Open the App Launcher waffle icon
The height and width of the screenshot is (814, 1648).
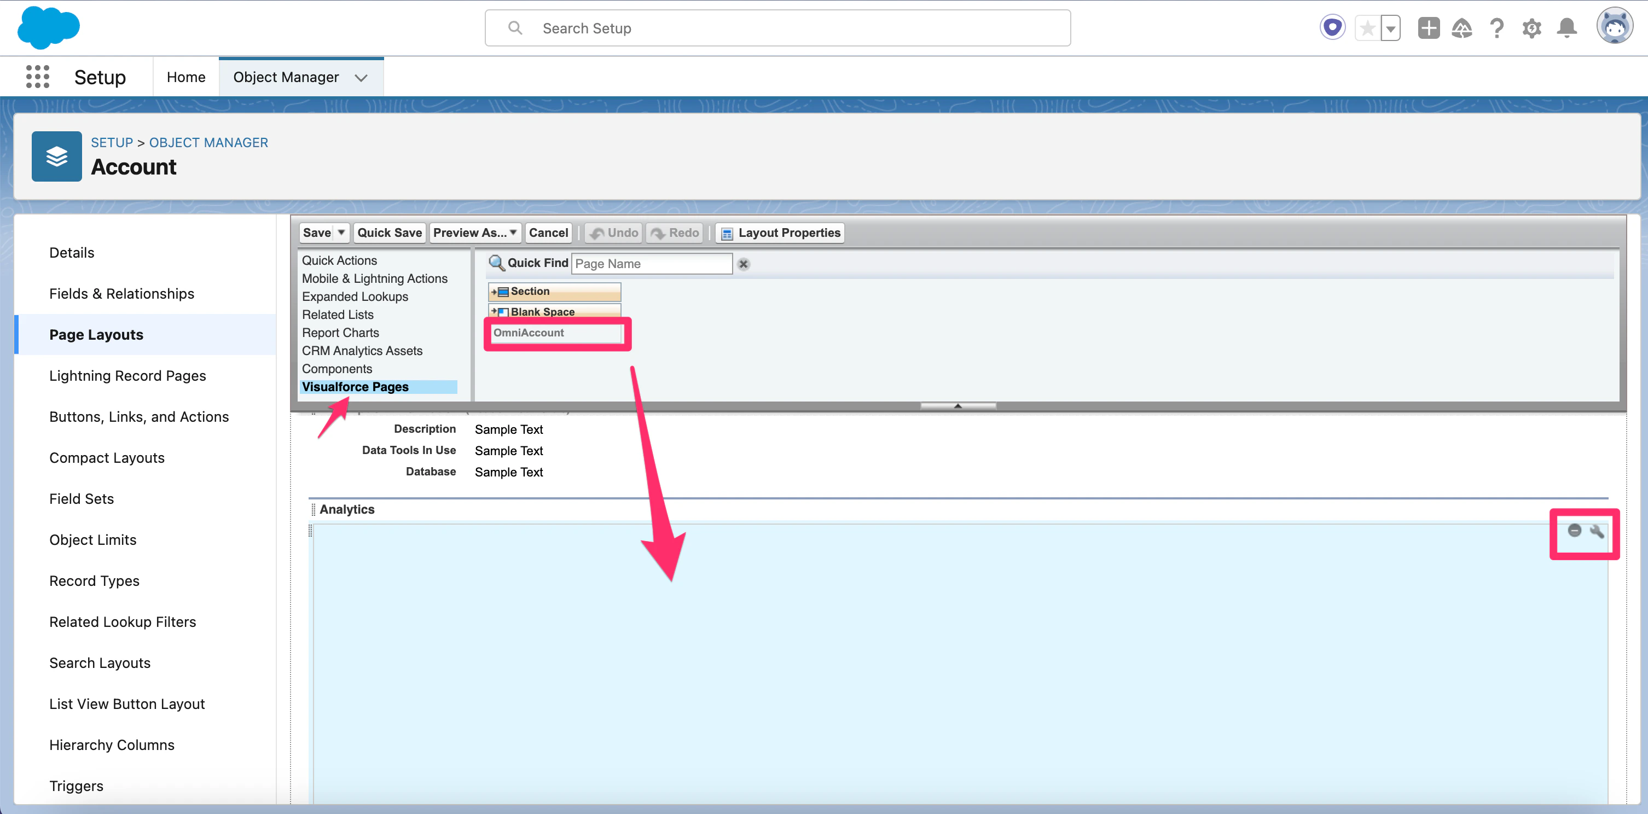point(38,77)
